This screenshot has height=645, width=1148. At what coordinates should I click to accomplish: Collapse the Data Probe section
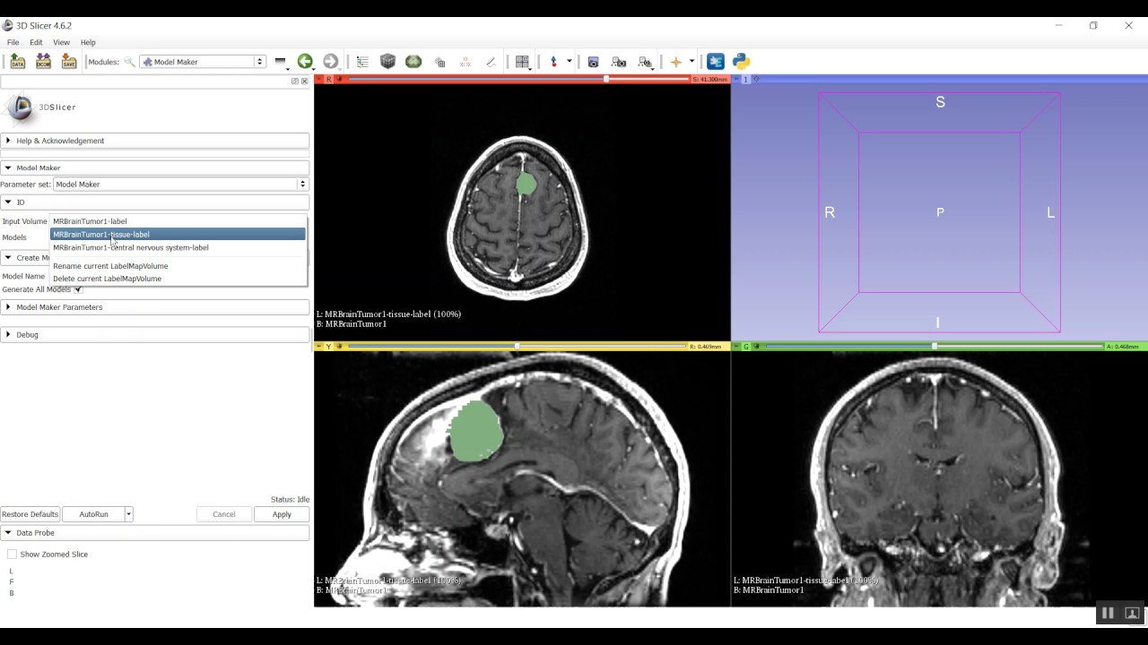click(x=154, y=533)
